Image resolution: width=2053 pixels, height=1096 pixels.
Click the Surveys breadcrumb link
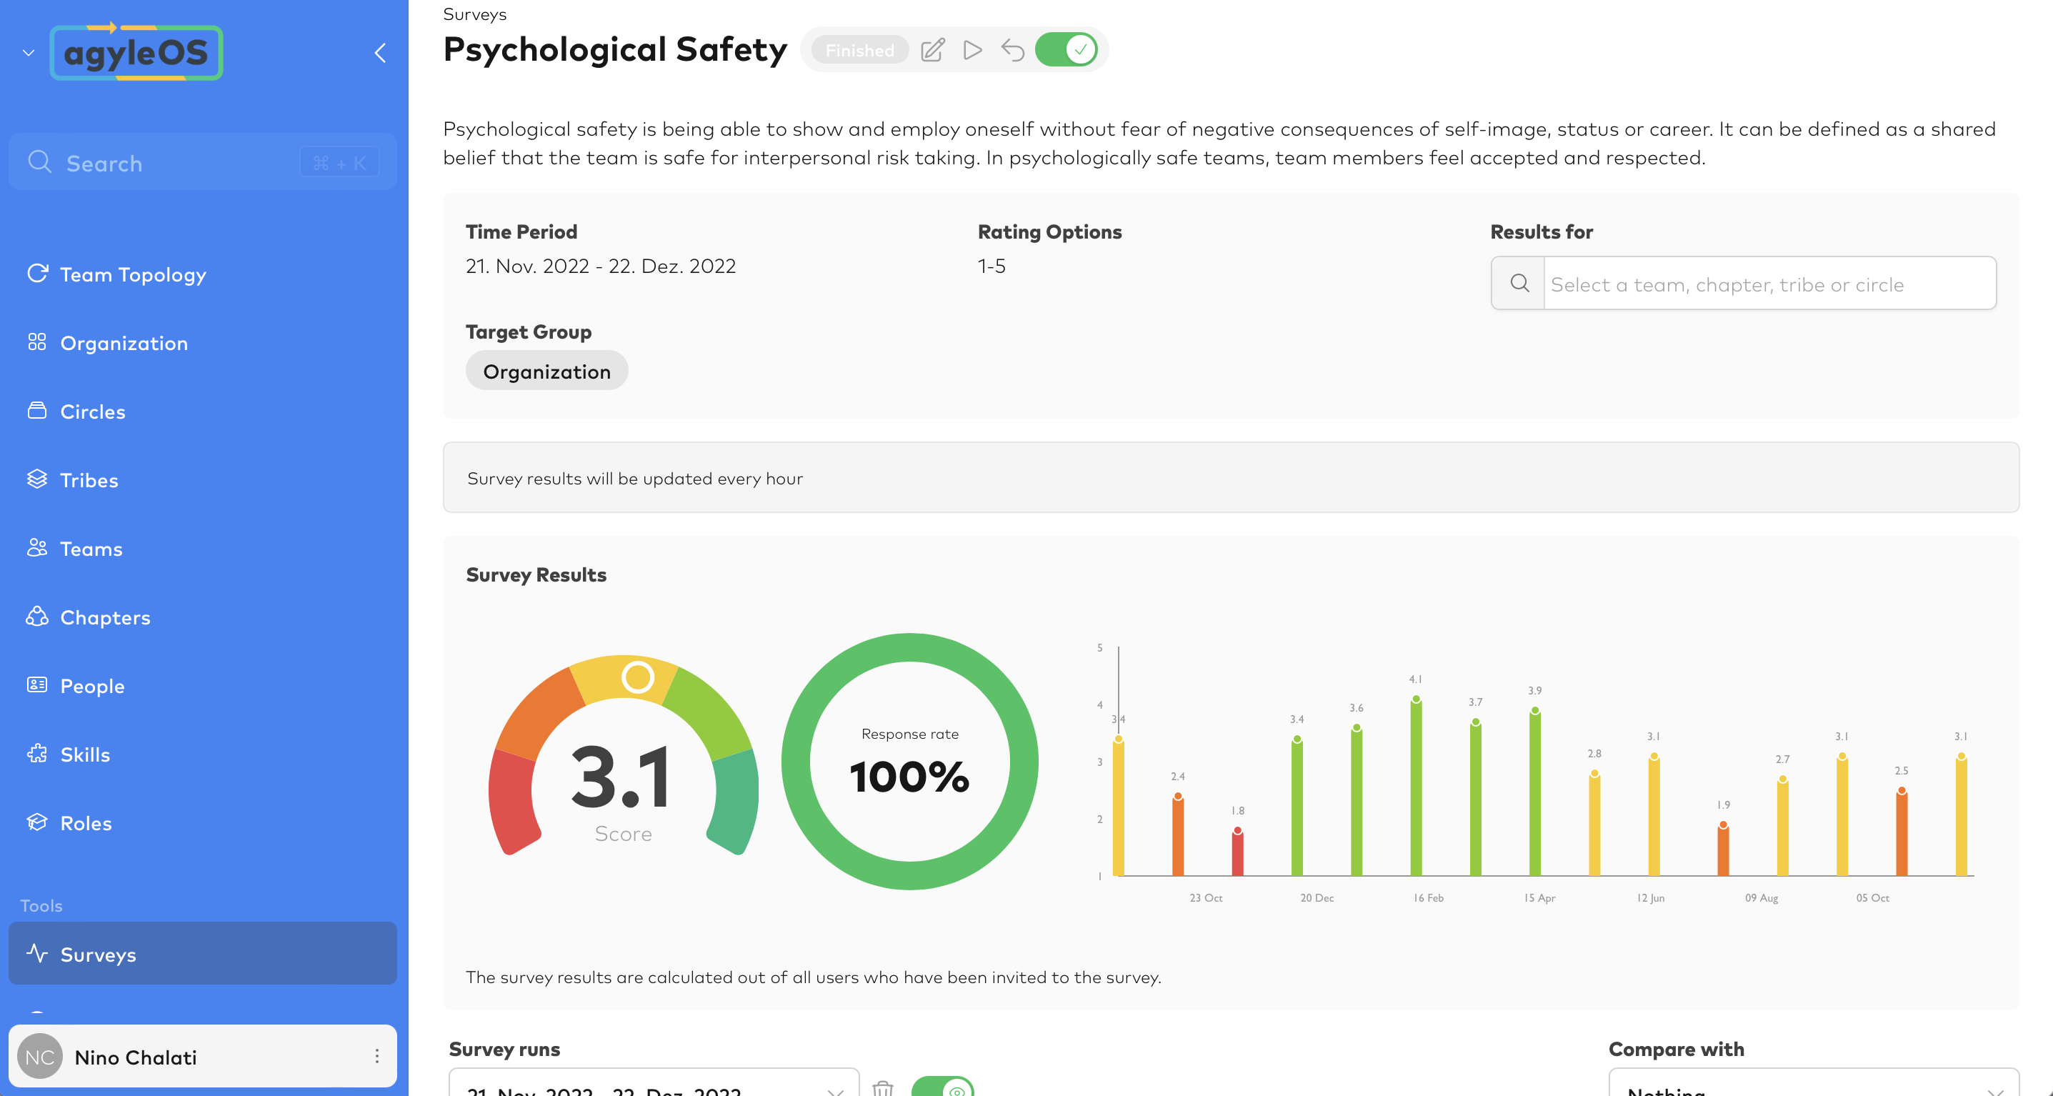point(474,14)
